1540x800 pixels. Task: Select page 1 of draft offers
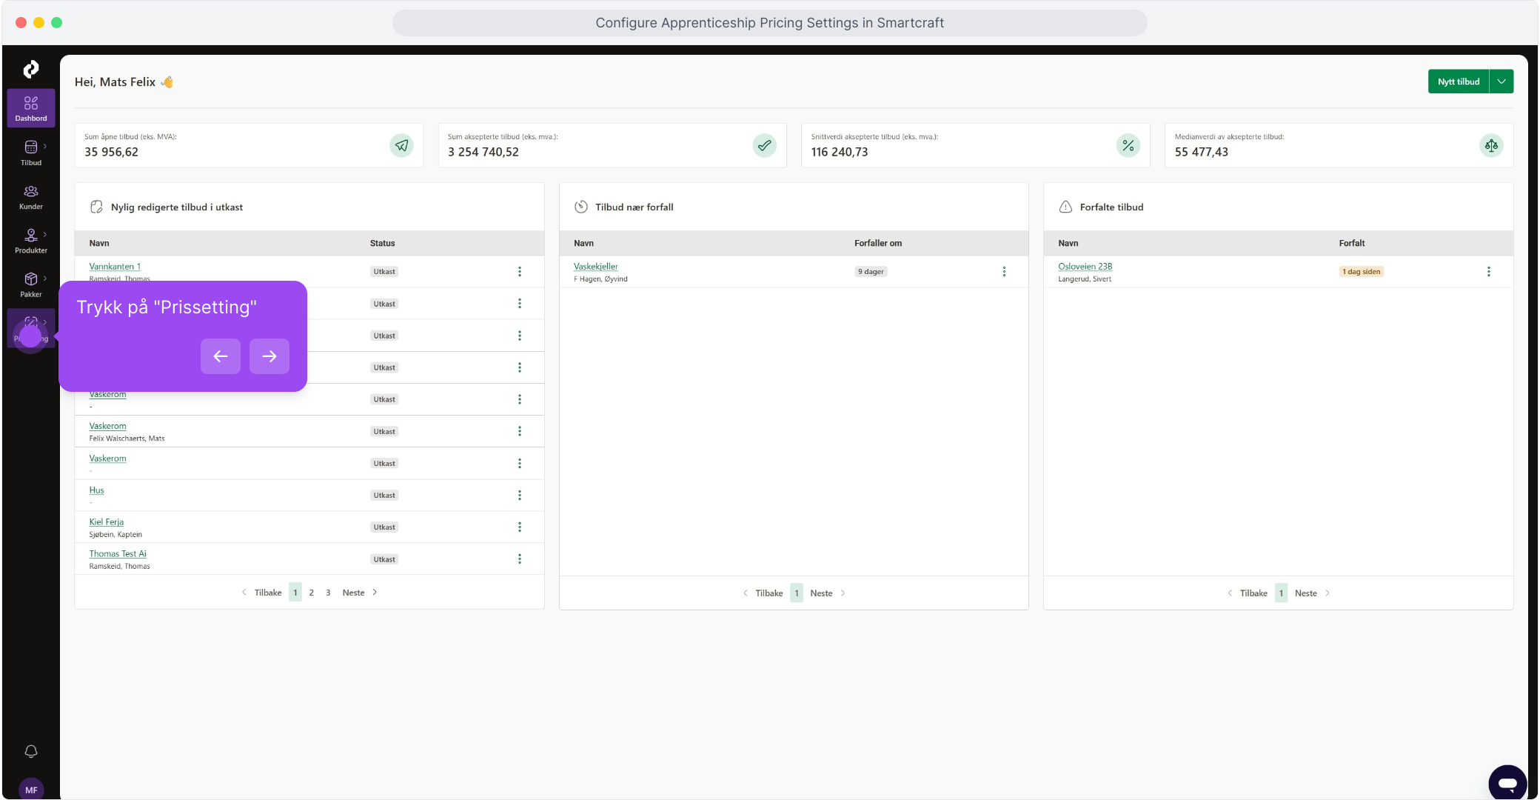(x=295, y=593)
